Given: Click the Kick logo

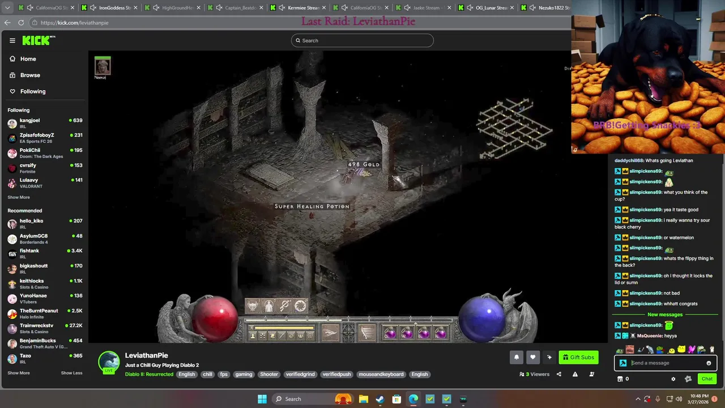Looking at the screenshot, I should click(x=39, y=40).
